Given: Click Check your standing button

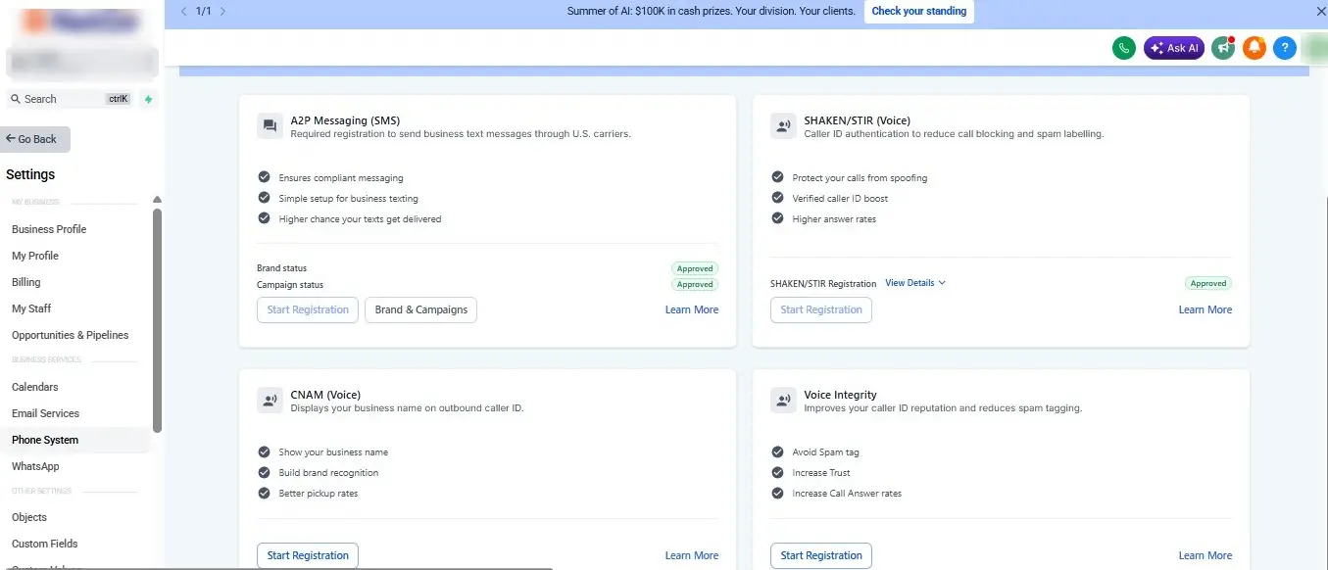Looking at the screenshot, I should 918,12.
